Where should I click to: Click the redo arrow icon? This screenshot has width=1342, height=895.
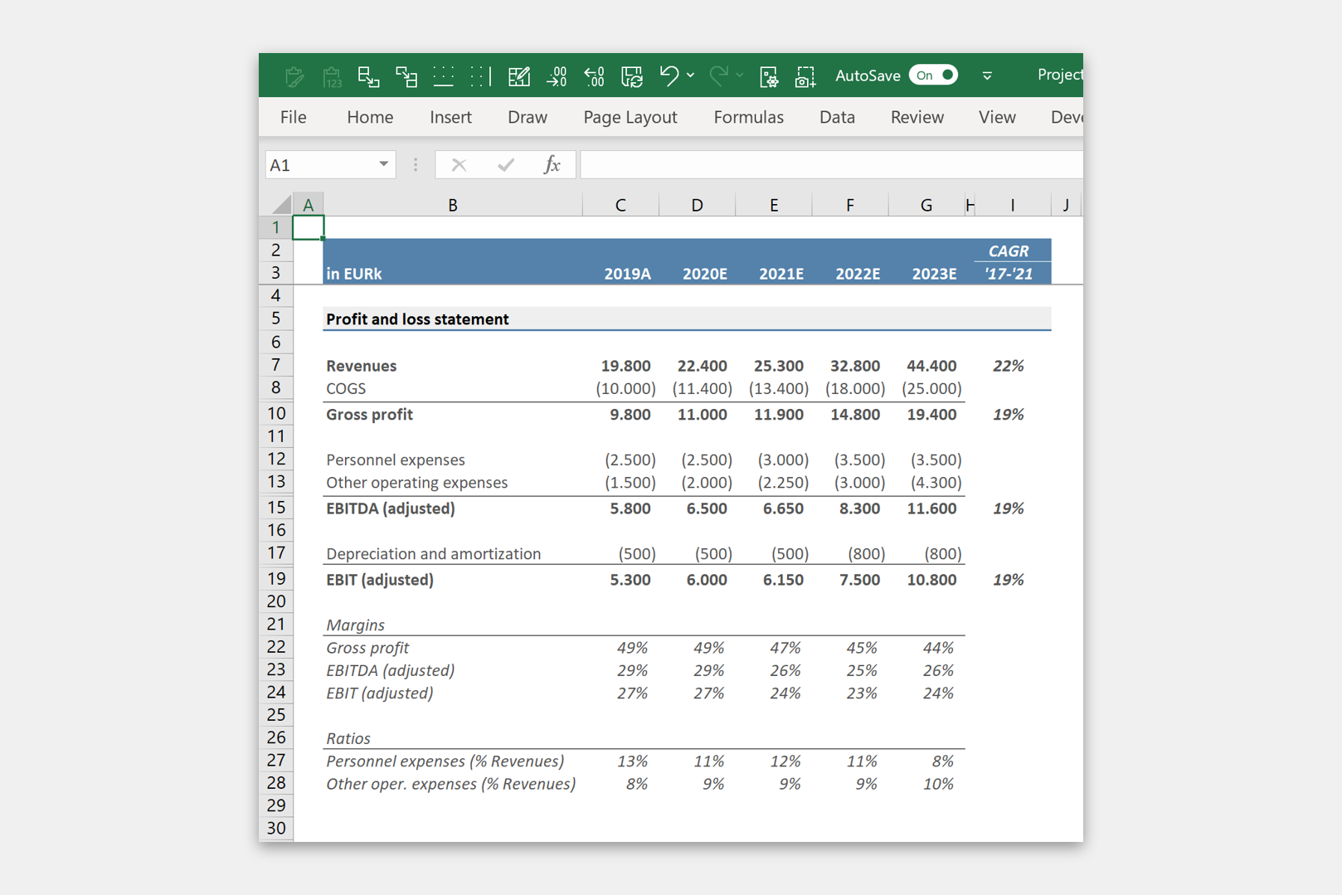coord(718,75)
